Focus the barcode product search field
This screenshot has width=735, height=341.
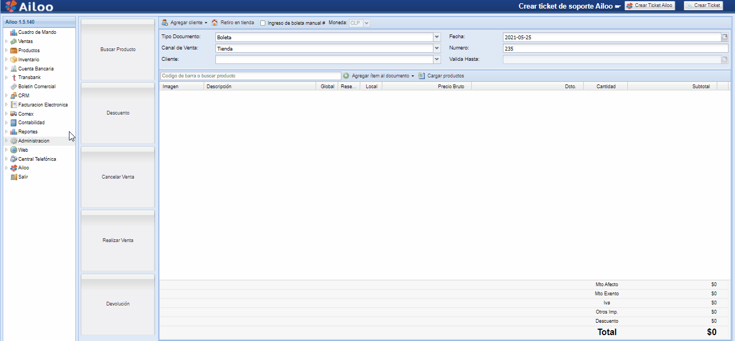click(x=251, y=76)
